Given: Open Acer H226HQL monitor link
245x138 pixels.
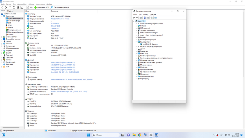Looking at the screenshot, I should (65, 72).
